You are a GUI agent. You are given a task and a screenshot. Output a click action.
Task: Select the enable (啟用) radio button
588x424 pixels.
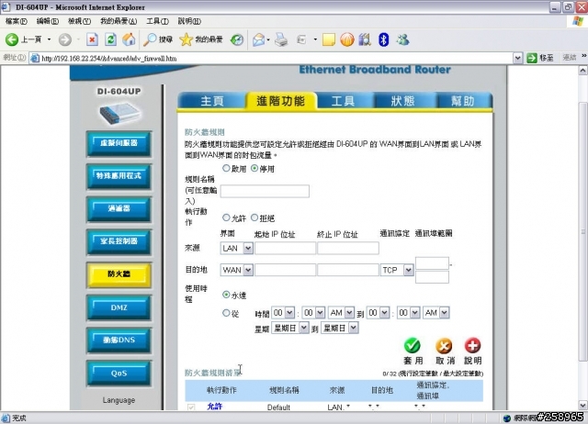[226, 168]
